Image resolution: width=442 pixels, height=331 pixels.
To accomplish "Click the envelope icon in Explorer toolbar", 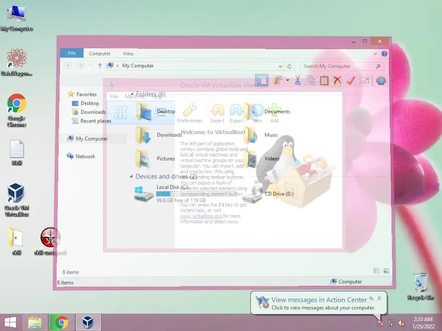I will tap(364, 81).
